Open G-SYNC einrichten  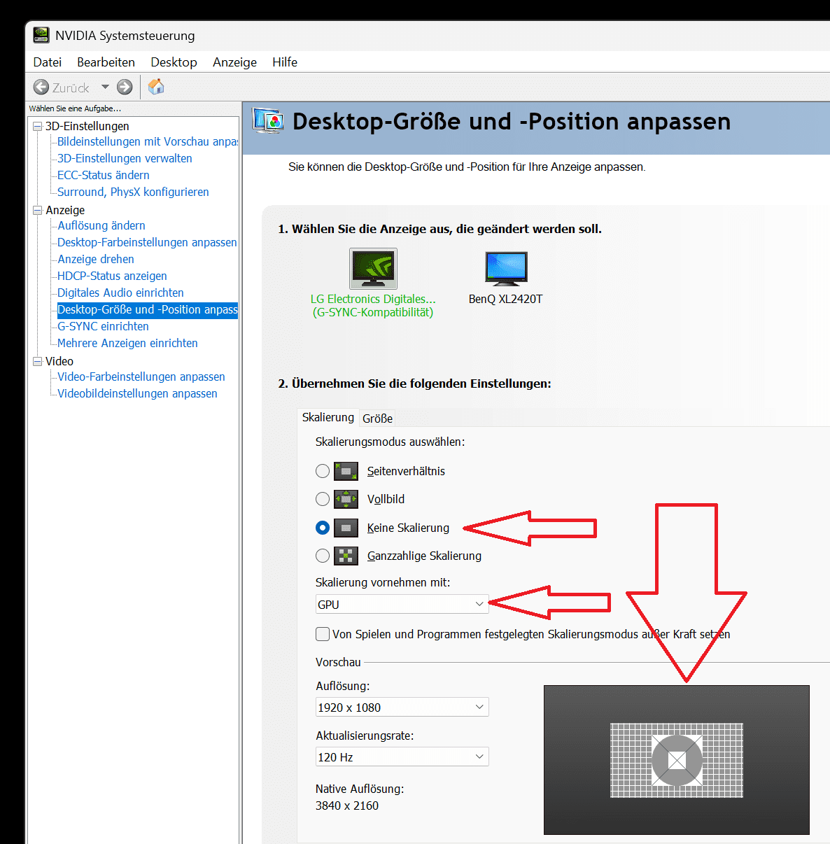coord(103,326)
